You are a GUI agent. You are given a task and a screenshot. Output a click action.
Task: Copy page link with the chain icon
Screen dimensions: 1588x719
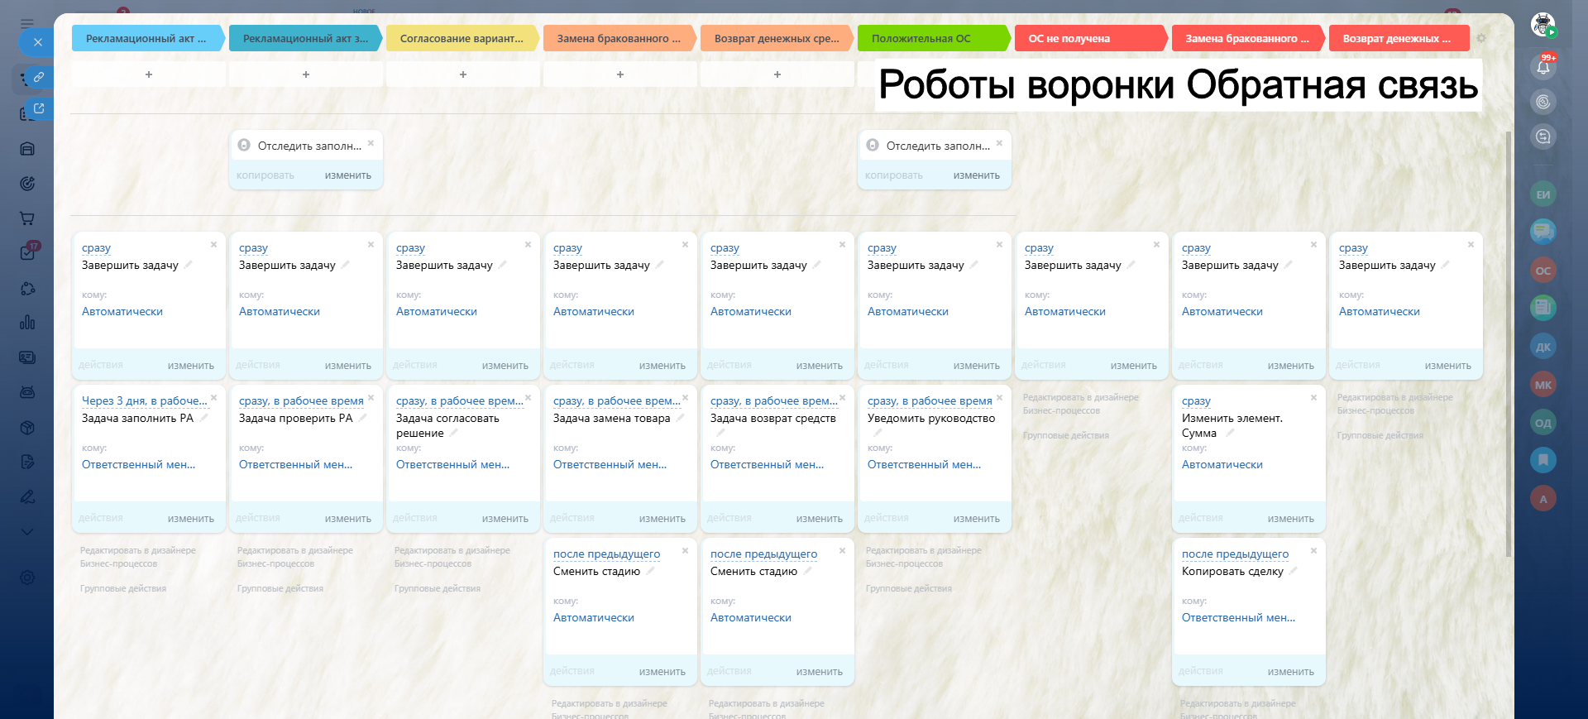click(38, 77)
